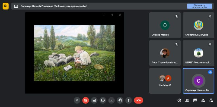Viewport: 217px width, 107px height.
Task: Maximize the presented image window
Action: pyautogui.click(x=112, y=15)
